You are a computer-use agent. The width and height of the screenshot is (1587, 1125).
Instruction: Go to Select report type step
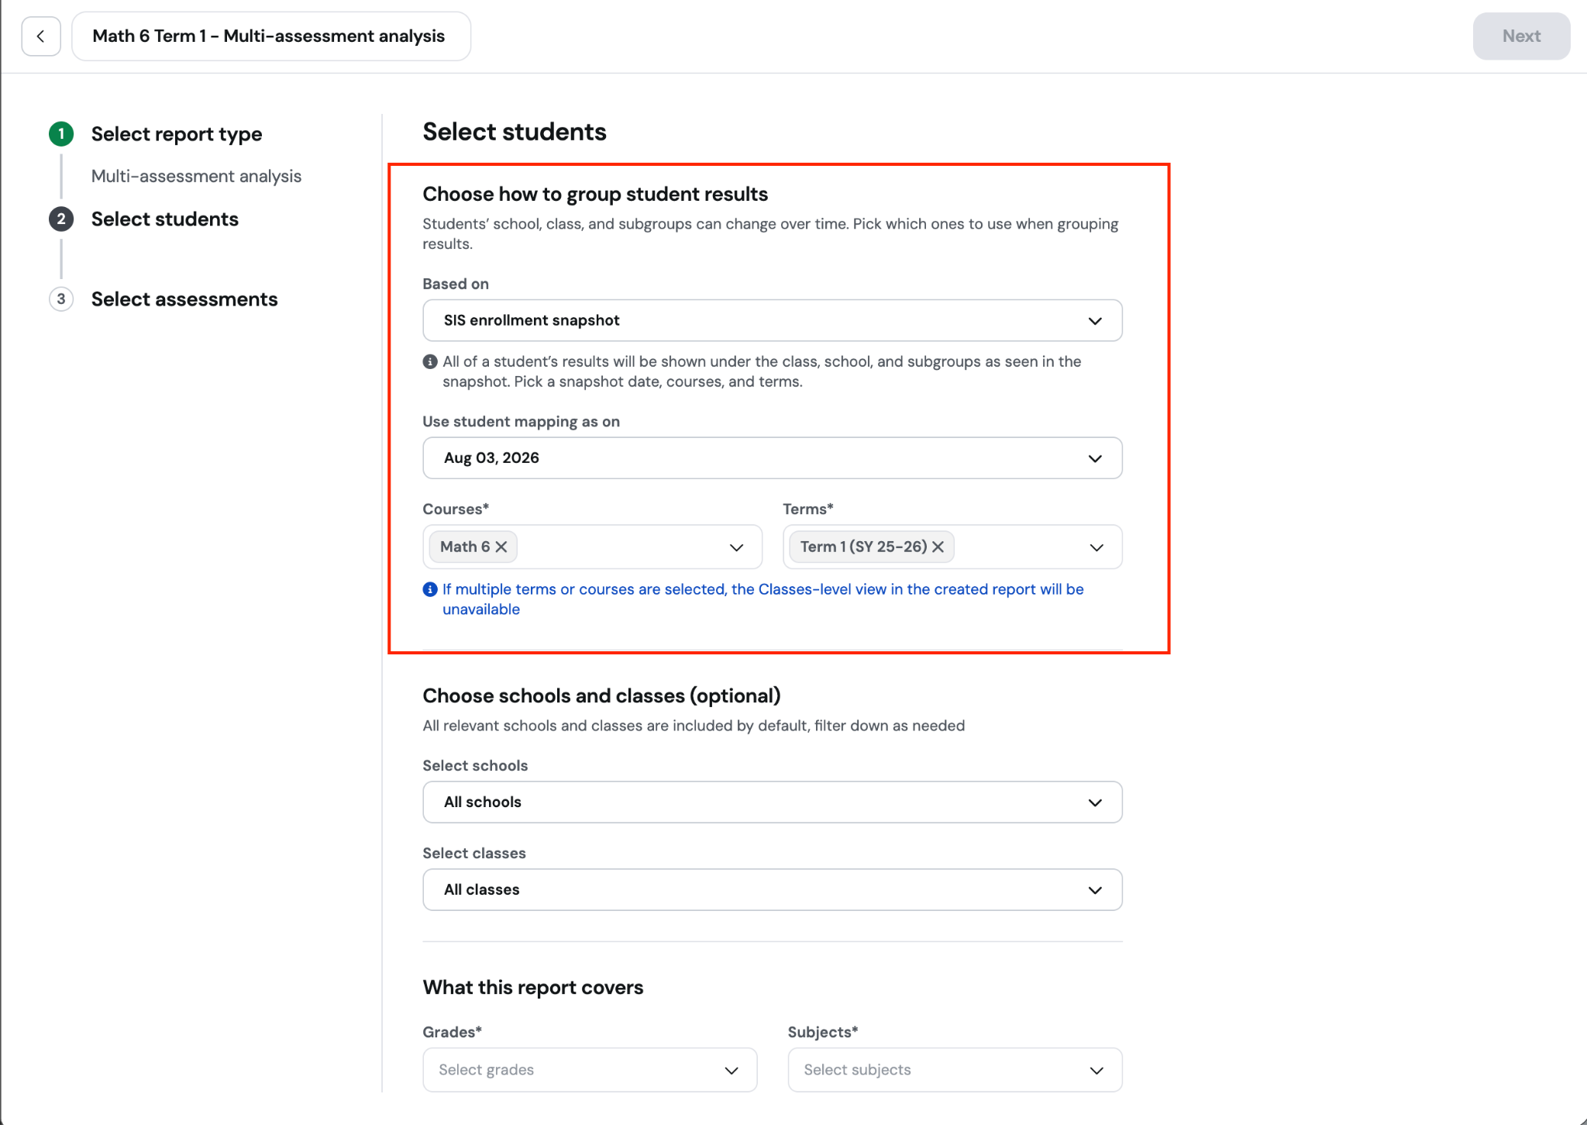(x=177, y=134)
